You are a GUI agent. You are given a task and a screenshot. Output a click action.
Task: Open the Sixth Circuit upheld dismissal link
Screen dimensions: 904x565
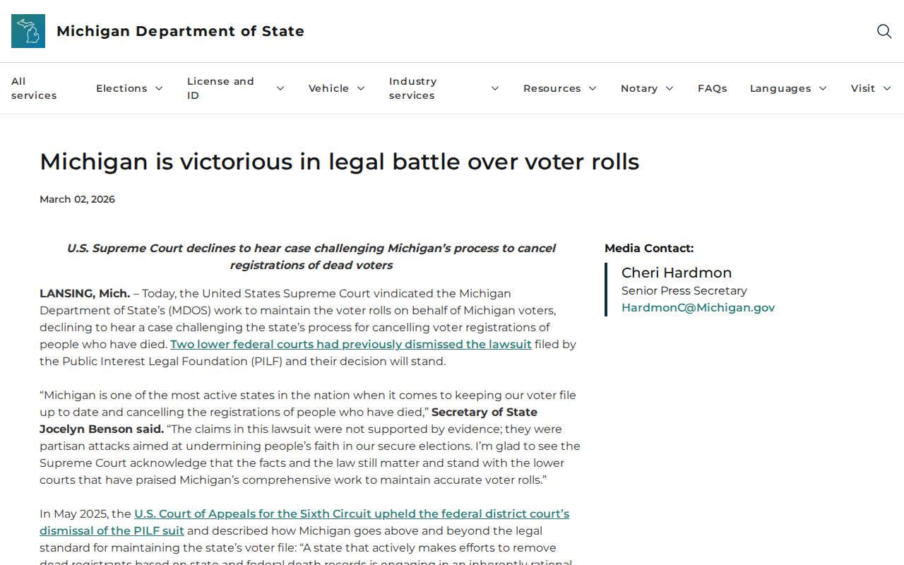tap(304, 523)
